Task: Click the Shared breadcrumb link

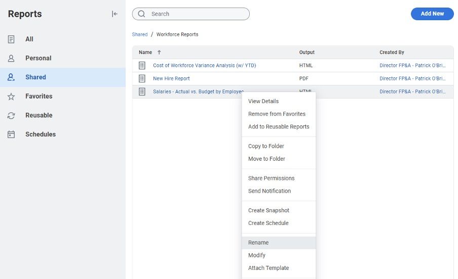Action: (x=140, y=34)
